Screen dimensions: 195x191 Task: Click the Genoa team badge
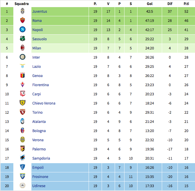click(22, 76)
